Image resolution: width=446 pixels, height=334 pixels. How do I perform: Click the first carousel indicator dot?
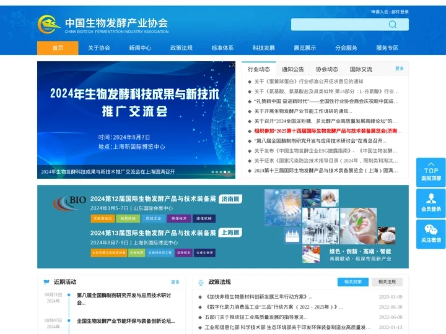point(212,172)
